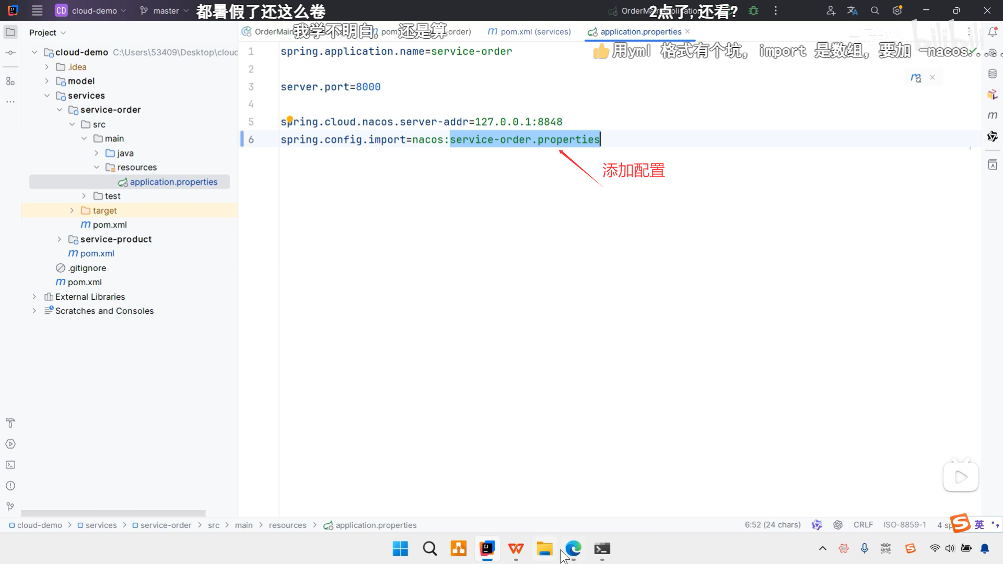Open the Database tool window icon

coord(993,74)
